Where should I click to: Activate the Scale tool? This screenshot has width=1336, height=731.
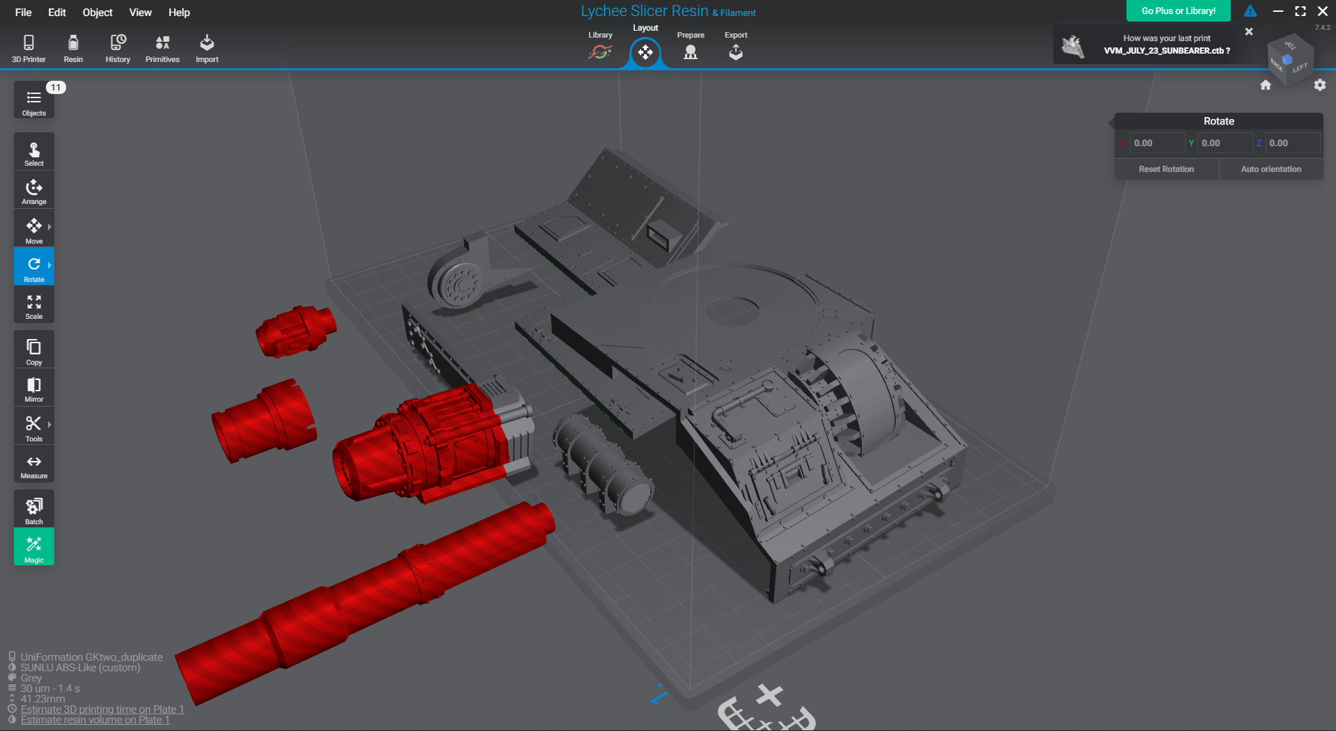coord(34,305)
